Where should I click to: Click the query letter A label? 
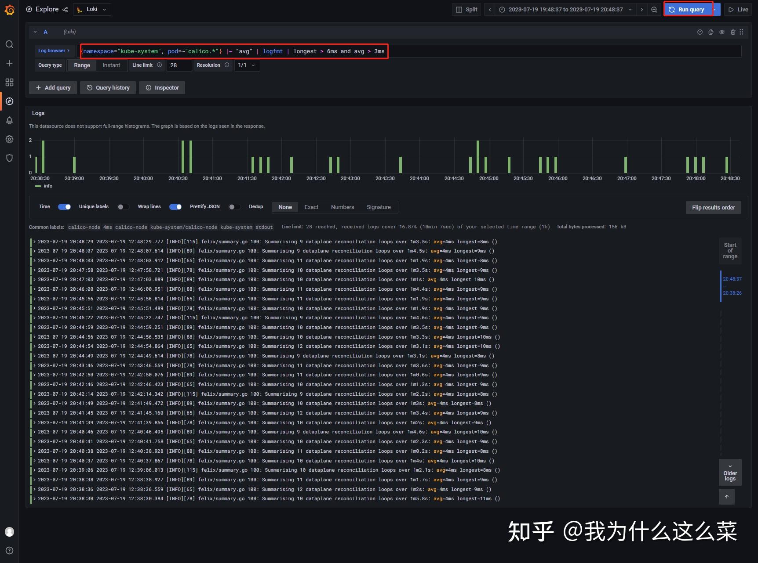[x=45, y=32]
